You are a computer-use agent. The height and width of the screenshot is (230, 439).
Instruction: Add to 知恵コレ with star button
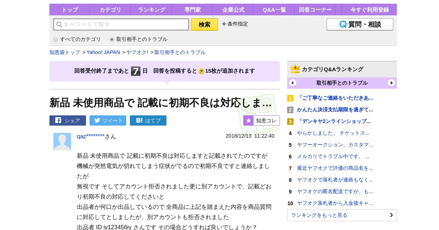point(262,120)
